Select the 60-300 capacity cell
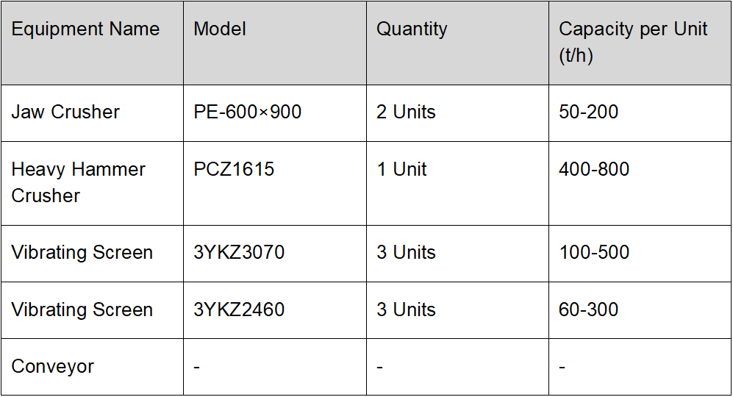This screenshot has width=733, height=397. (640, 310)
